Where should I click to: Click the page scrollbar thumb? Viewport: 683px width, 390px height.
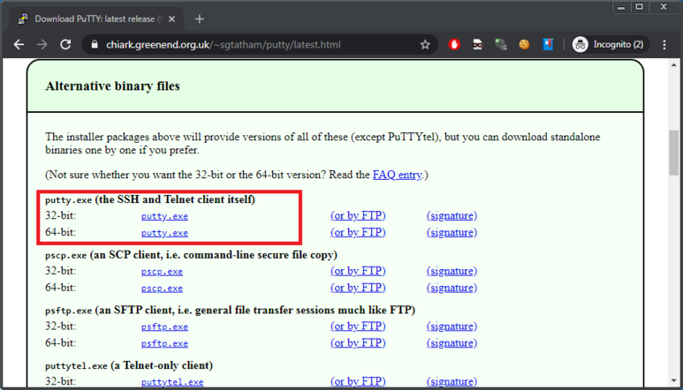(x=674, y=152)
